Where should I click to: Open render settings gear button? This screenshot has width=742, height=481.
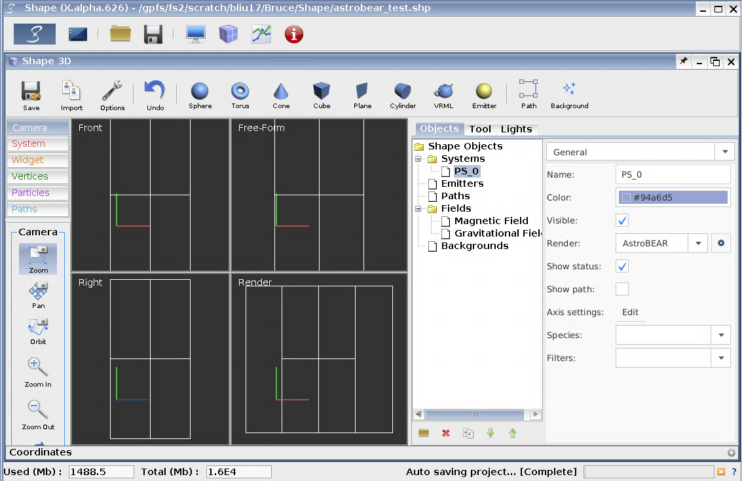tap(720, 243)
